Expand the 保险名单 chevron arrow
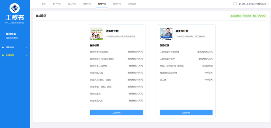 pos(26,47)
